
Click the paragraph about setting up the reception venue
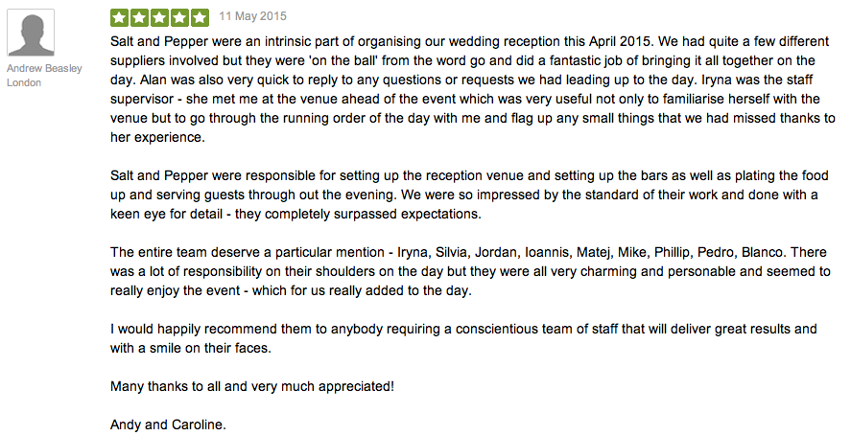(x=469, y=195)
